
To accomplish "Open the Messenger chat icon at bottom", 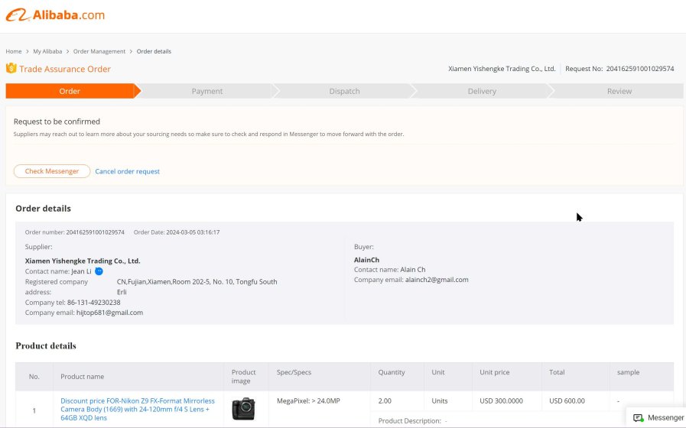I will 639,418.
